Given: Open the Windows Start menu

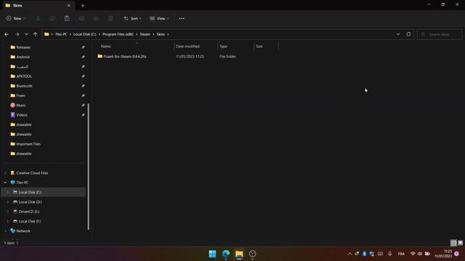Looking at the screenshot, I should [x=212, y=254].
